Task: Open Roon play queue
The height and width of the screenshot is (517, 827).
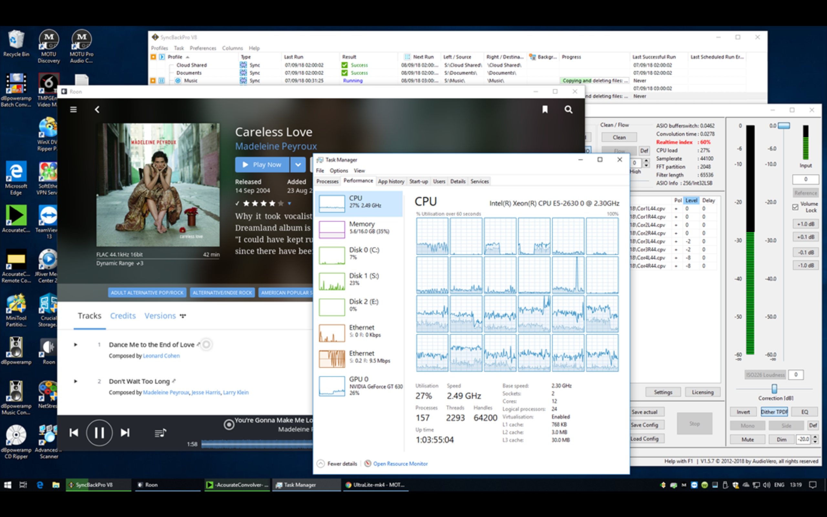Action: click(x=160, y=433)
